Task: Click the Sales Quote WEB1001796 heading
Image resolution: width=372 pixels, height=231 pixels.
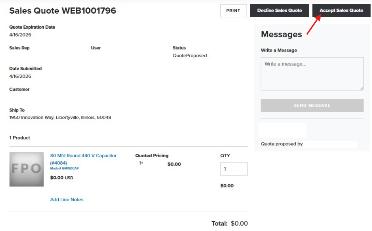Action: [63, 11]
